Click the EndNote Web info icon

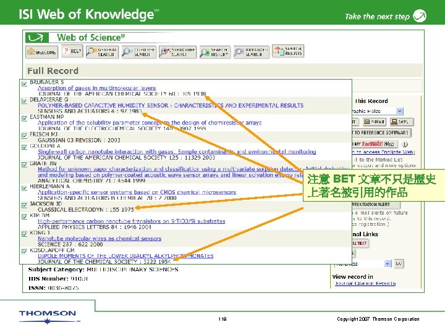pyautogui.click(x=405, y=144)
